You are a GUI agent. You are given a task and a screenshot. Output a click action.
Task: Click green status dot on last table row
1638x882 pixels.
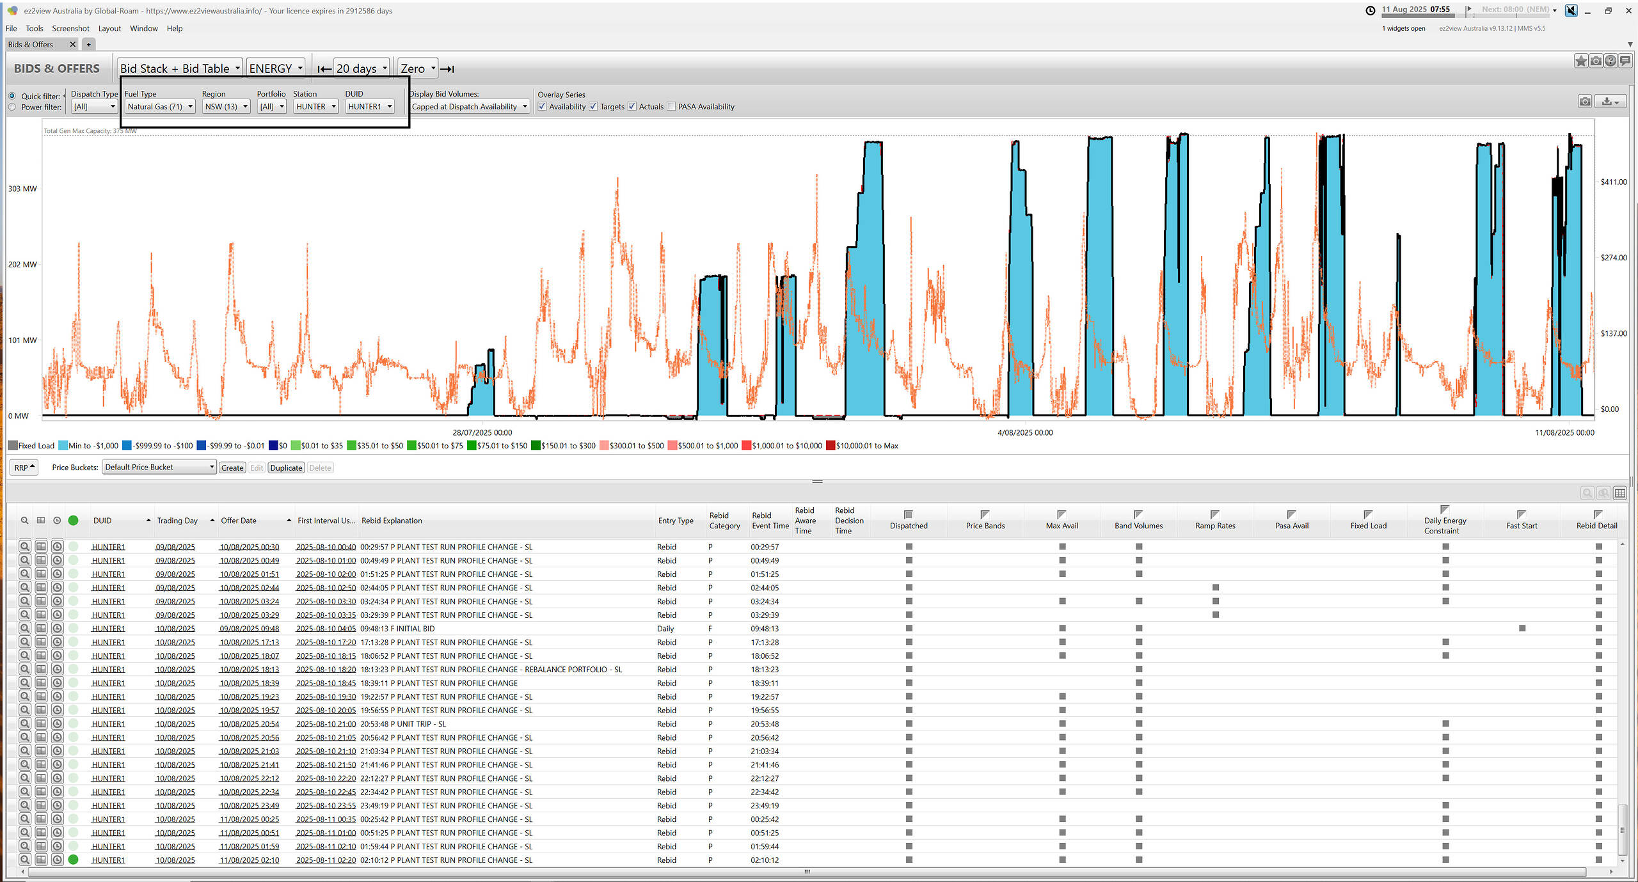[73, 860]
